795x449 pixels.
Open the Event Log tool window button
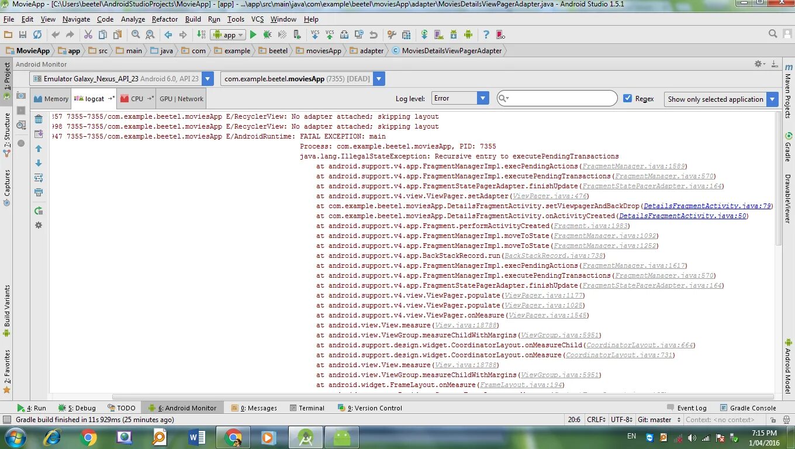[x=686, y=408]
